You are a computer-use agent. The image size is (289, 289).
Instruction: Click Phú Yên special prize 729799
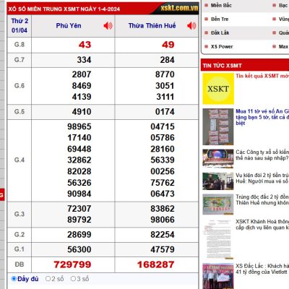pyautogui.click(x=72, y=264)
